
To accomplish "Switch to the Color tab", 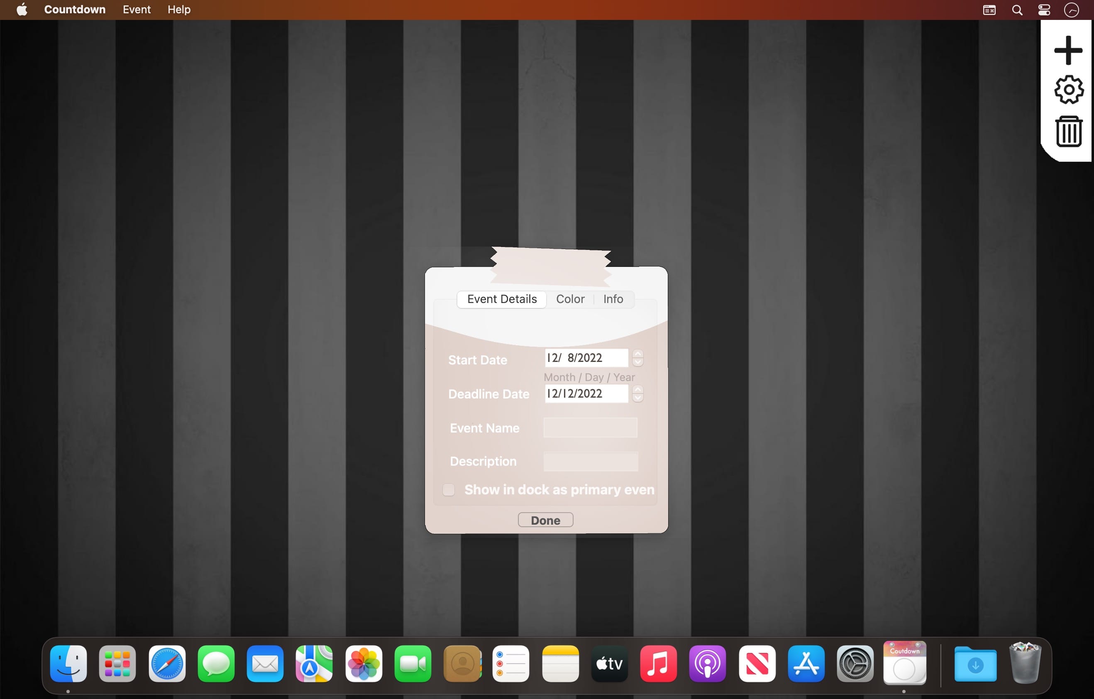I will [x=570, y=299].
